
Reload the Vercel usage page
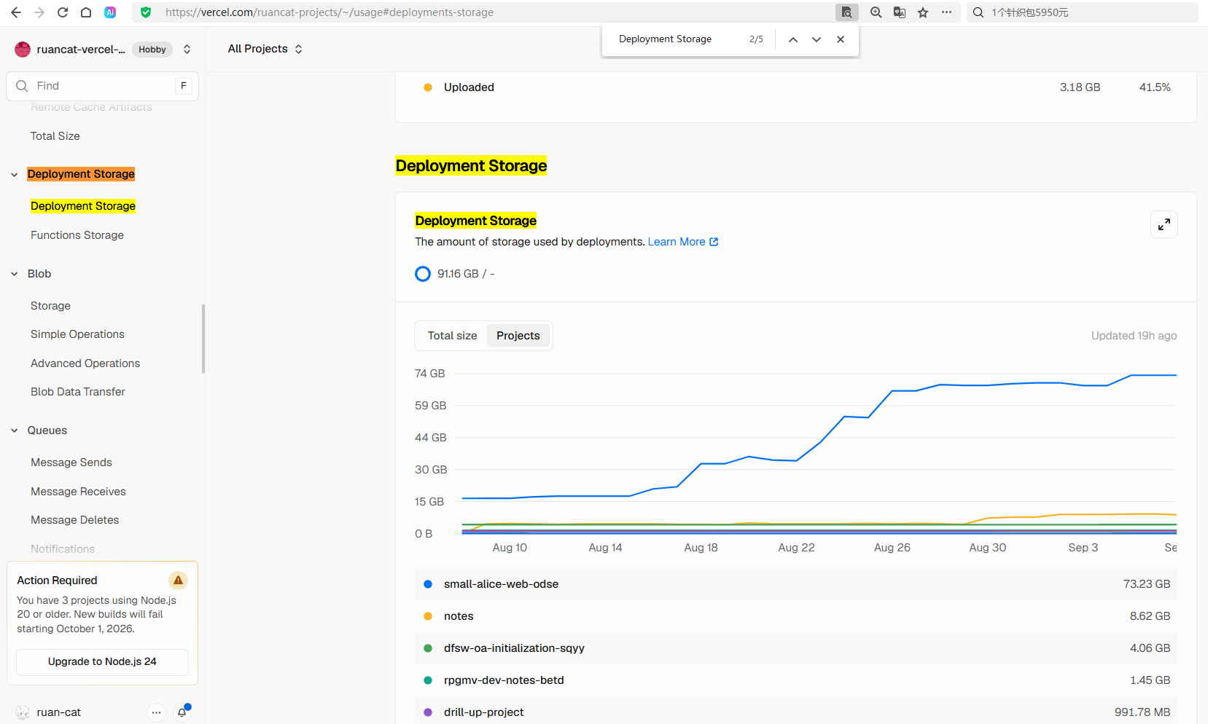63,12
